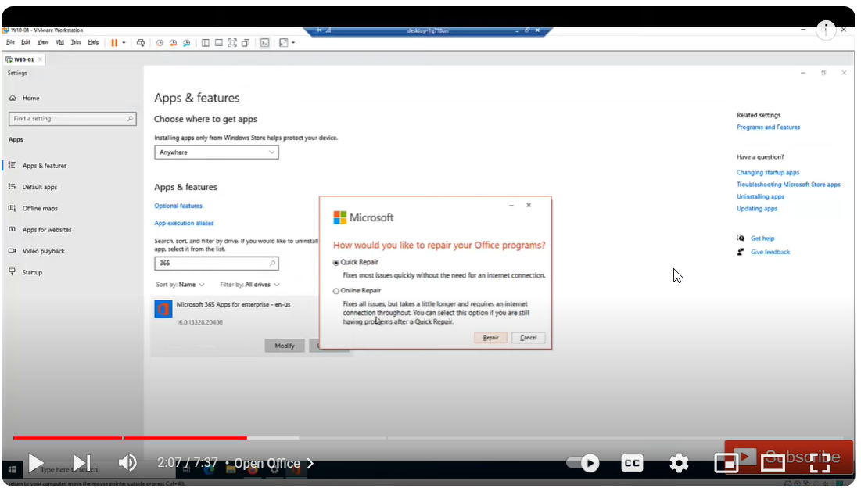Open video settings gear
The image size is (861, 488).
pyautogui.click(x=679, y=464)
